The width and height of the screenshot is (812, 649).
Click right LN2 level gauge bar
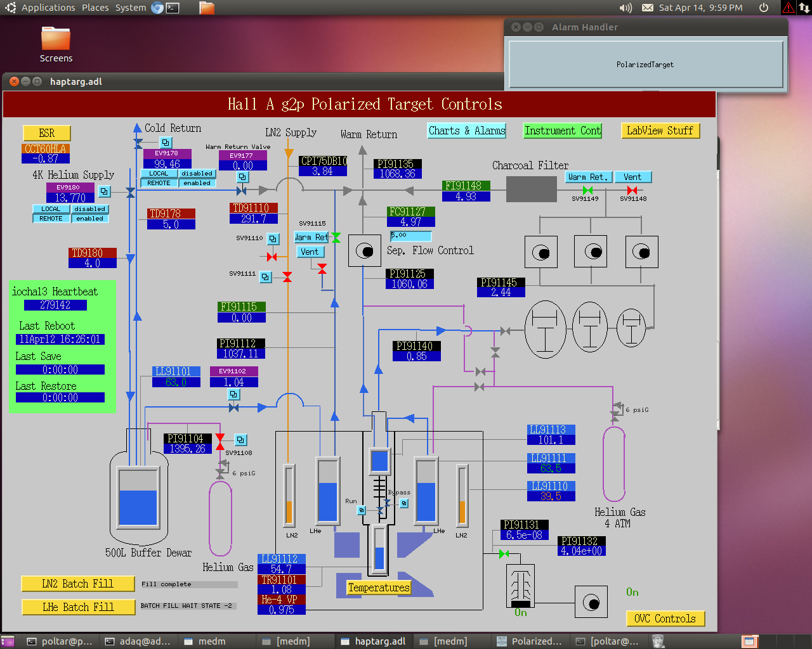click(462, 496)
